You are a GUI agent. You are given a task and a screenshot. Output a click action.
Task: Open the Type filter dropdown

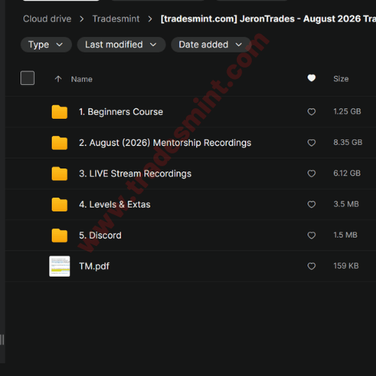click(46, 44)
